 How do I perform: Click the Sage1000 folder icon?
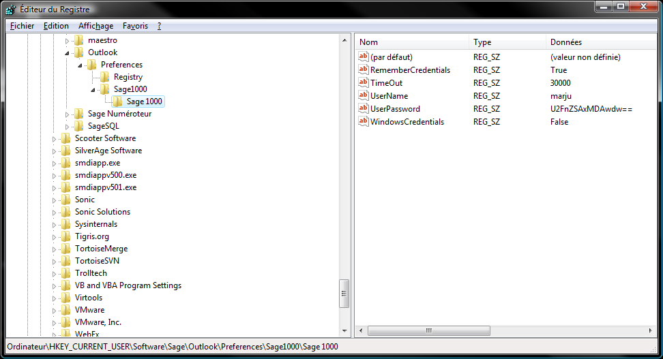(x=105, y=89)
